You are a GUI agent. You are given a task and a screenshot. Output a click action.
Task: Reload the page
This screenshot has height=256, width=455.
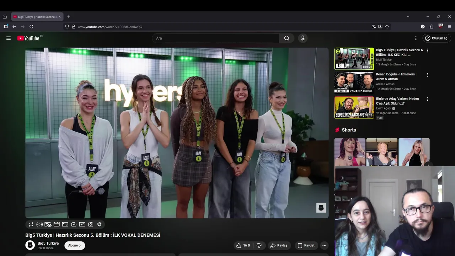[x=31, y=27]
